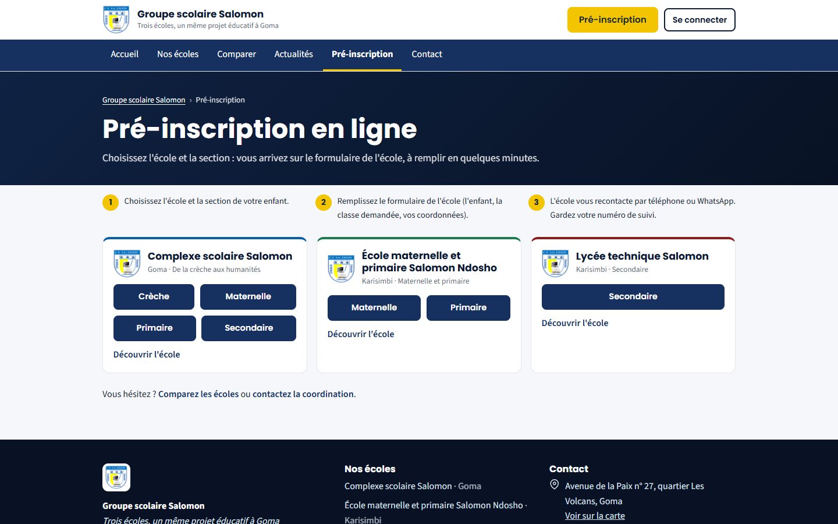Open the Contact navigation item
The image size is (838, 524).
(427, 54)
